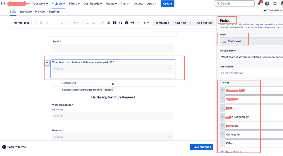The width and height of the screenshot is (283, 156).
Task: Add a new choice with plus icon
Action: 222,152
